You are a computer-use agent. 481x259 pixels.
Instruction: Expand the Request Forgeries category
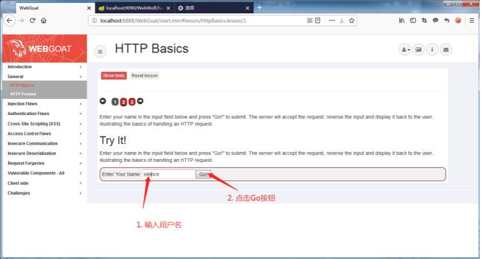tap(45, 163)
